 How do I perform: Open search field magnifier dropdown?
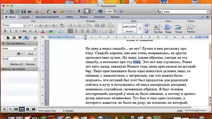click(159, 12)
